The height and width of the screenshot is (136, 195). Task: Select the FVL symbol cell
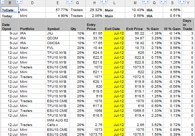click(x=58, y=48)
